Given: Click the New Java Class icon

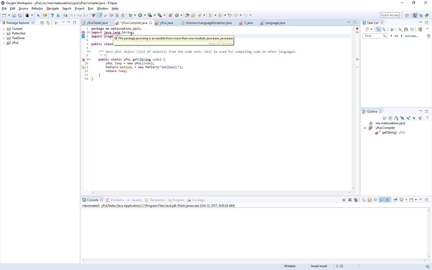Looking at the screenshot, I should click(x=177, y=15).
